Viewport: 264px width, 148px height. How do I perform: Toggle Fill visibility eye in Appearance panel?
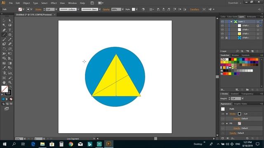coord(223,123)
